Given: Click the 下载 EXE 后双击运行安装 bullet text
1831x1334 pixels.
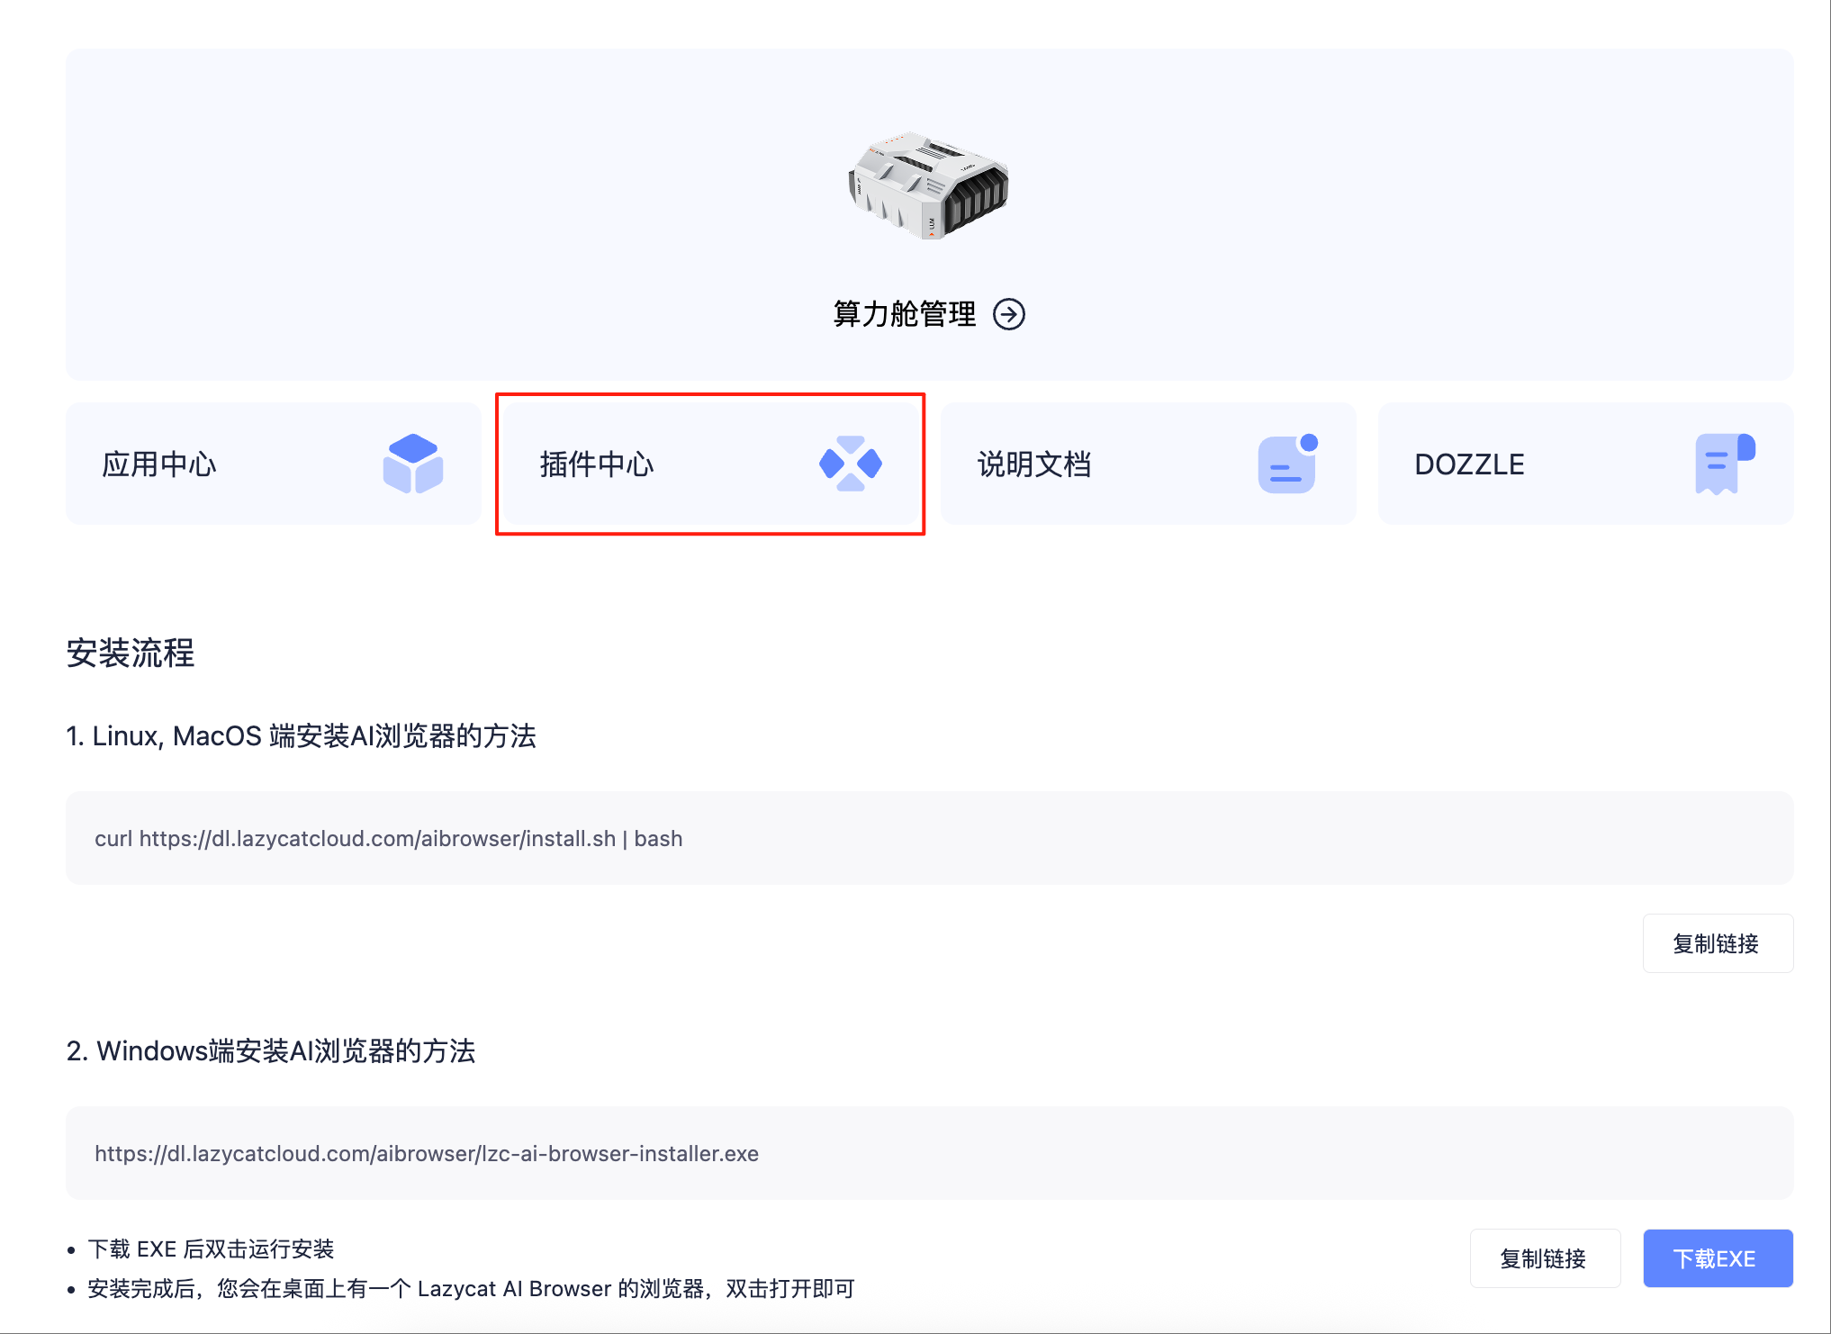Looking at the screenshot, I should [211, 1249].
